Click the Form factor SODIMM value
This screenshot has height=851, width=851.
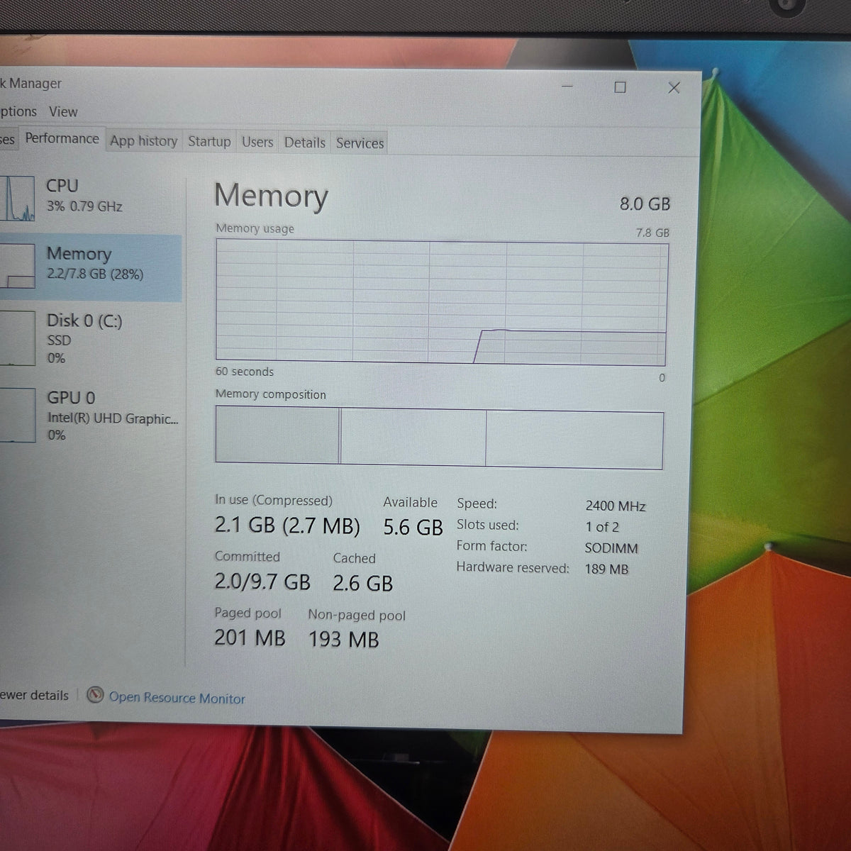click(x=611, y=548)
